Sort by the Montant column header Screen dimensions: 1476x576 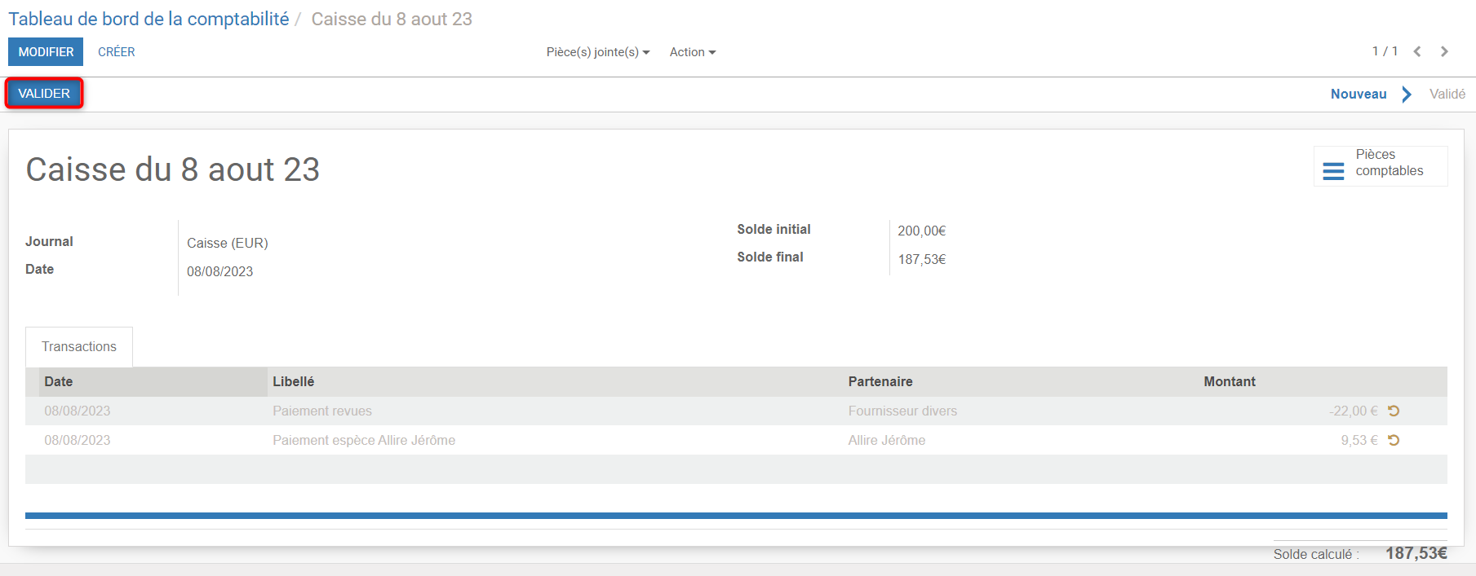[1291, 381]
